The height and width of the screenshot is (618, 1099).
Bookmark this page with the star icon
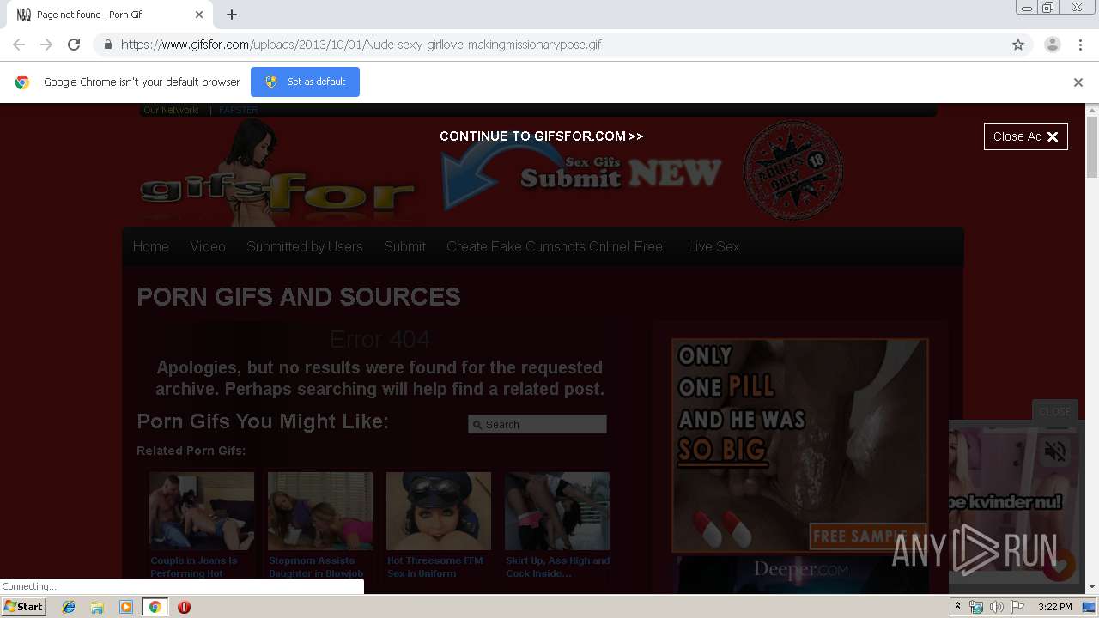coord(1018,45)
